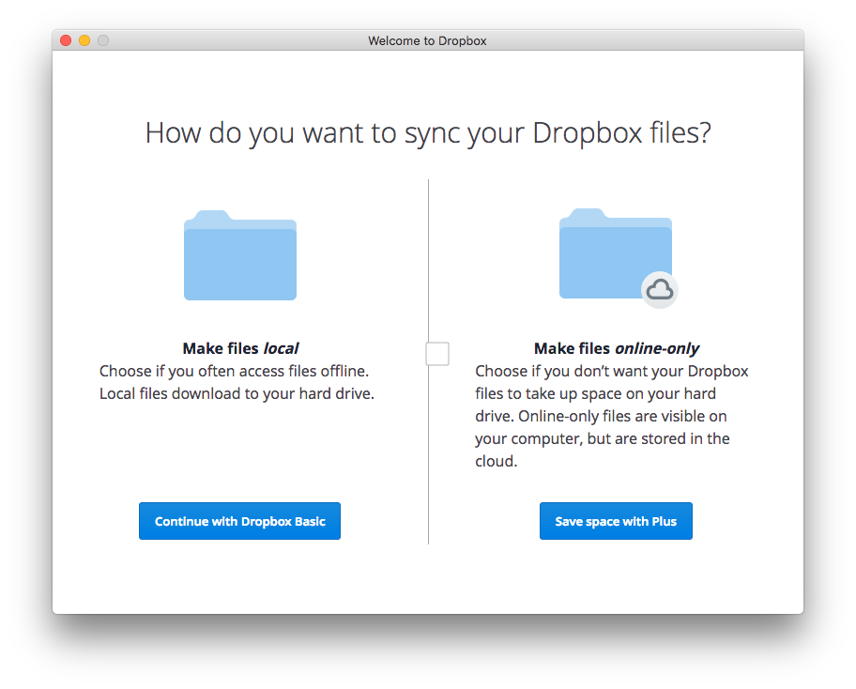Image resolution: width=856 pixels, height=689 pixels.
Task: Select the online-only folder icon
Action: pyautogui.click(x=616, y=253)
